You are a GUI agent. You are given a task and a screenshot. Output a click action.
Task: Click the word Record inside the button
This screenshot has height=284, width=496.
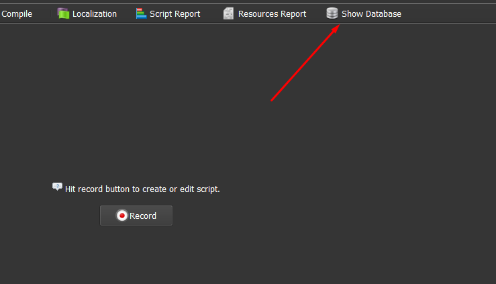(x=143, y=216)
